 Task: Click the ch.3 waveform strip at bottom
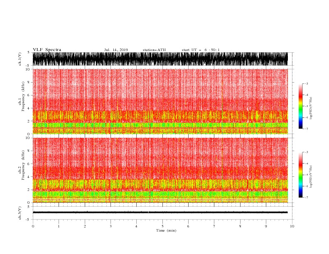pos(160,212)
